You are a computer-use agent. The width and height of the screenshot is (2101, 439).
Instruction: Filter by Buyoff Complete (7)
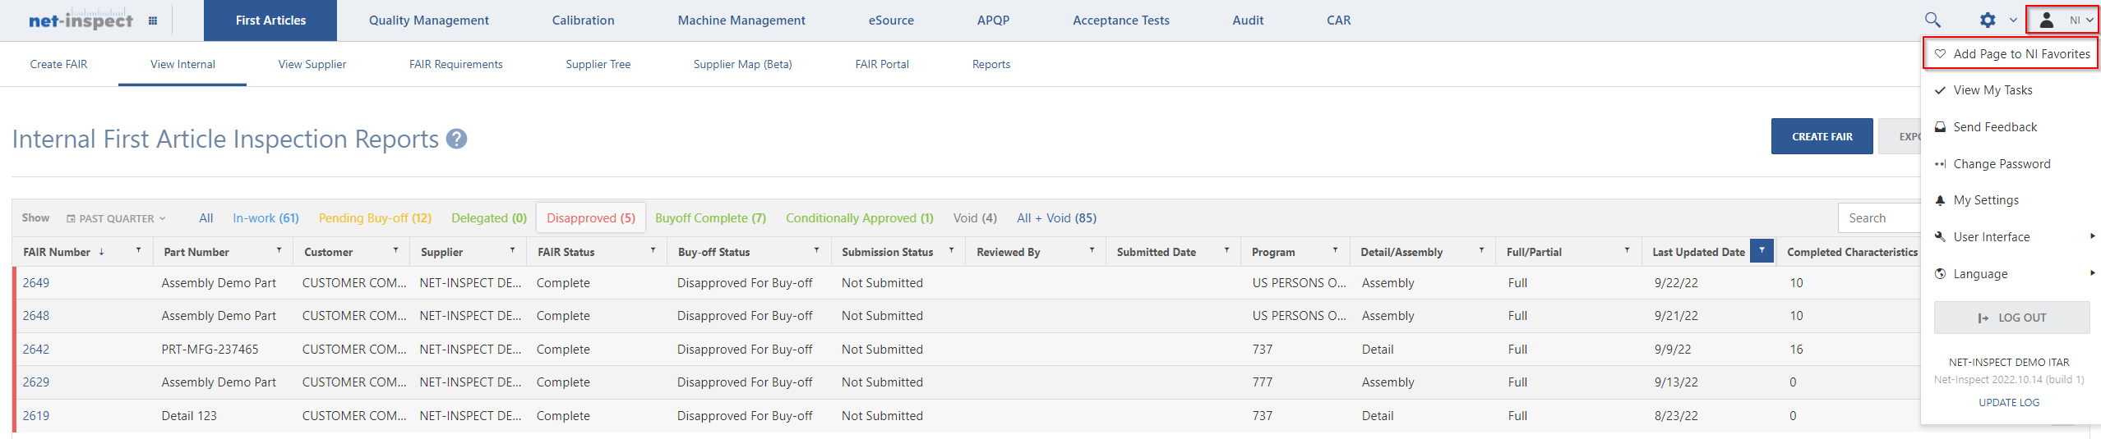tap(710, 218)
